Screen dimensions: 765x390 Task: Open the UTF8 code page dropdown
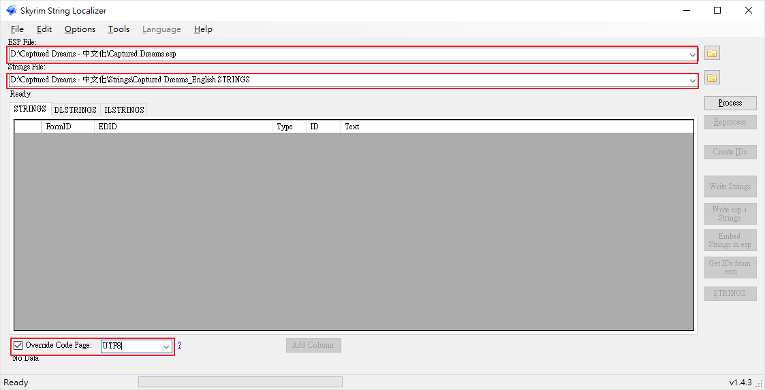[166, 346]
